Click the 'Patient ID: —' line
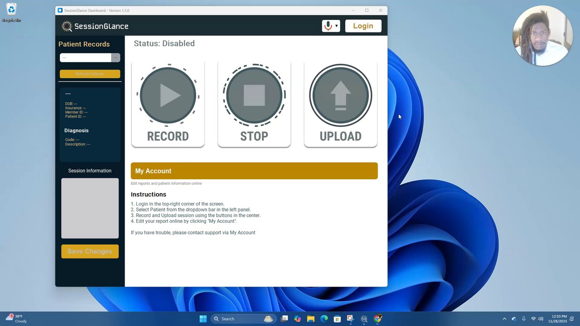The height and width of the screenshot is (326, 580). [x=76, y=117]
